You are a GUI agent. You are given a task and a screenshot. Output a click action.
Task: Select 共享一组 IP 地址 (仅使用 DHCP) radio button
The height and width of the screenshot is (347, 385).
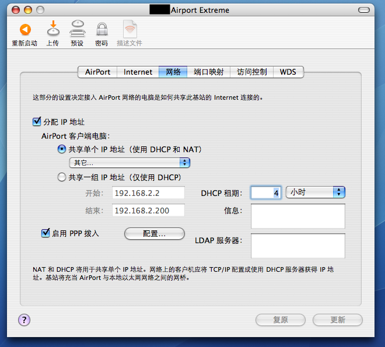62,177
